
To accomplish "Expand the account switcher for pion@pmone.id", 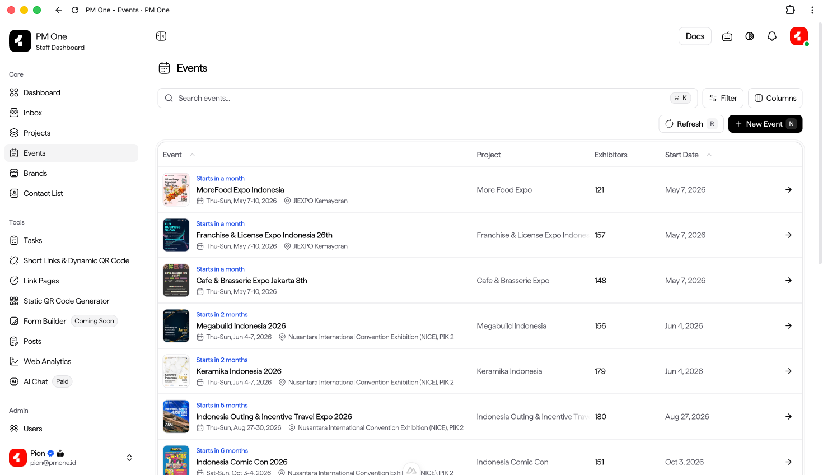I will 129,458.
